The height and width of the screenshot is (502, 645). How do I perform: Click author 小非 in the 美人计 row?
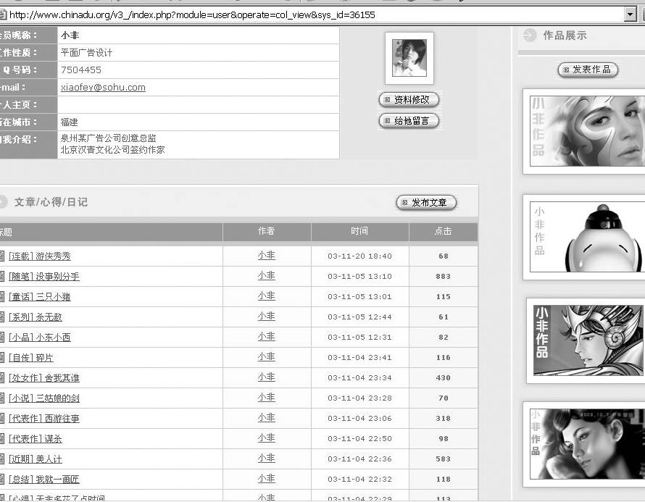(266, 459)
